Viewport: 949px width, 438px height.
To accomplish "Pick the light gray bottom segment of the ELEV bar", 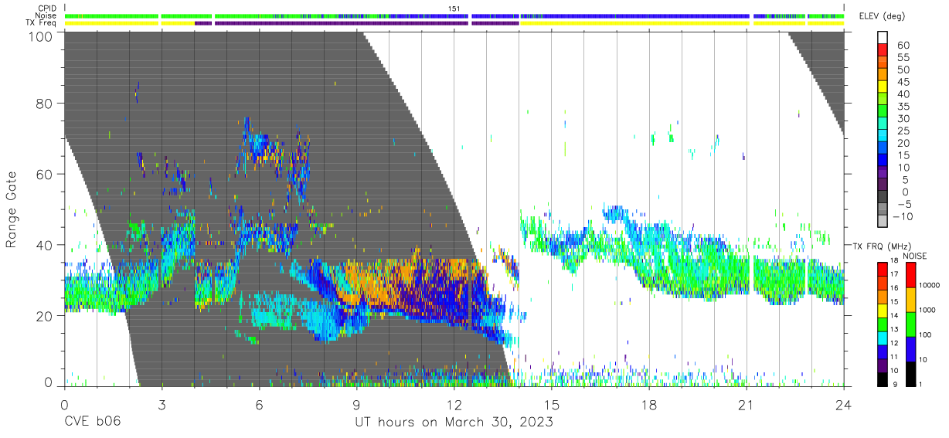I will click(x=884, y=222).
